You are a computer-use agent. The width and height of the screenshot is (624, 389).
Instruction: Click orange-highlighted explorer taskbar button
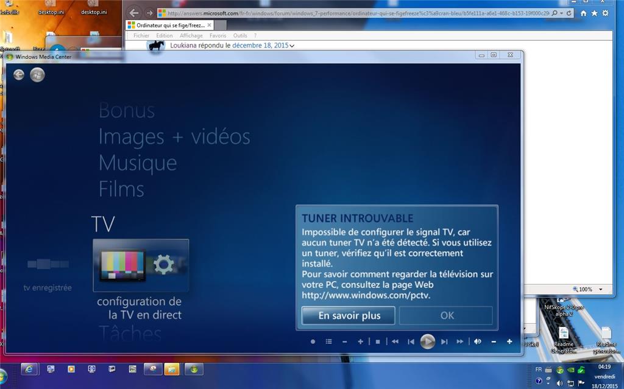point(172,370)
